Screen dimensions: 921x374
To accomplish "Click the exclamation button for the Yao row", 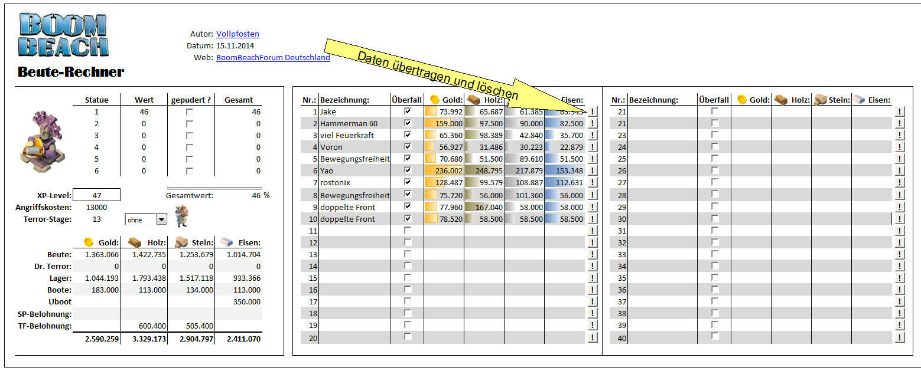I will tap(593, 170).
